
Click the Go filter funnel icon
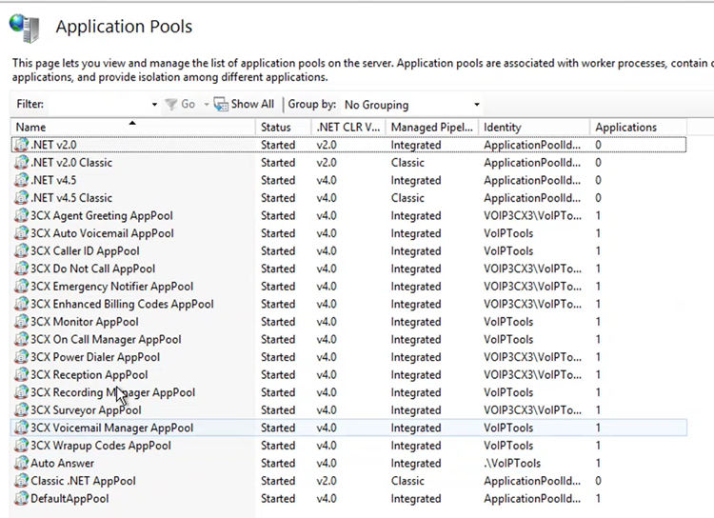pyautogui.click(x=170, y=105)
